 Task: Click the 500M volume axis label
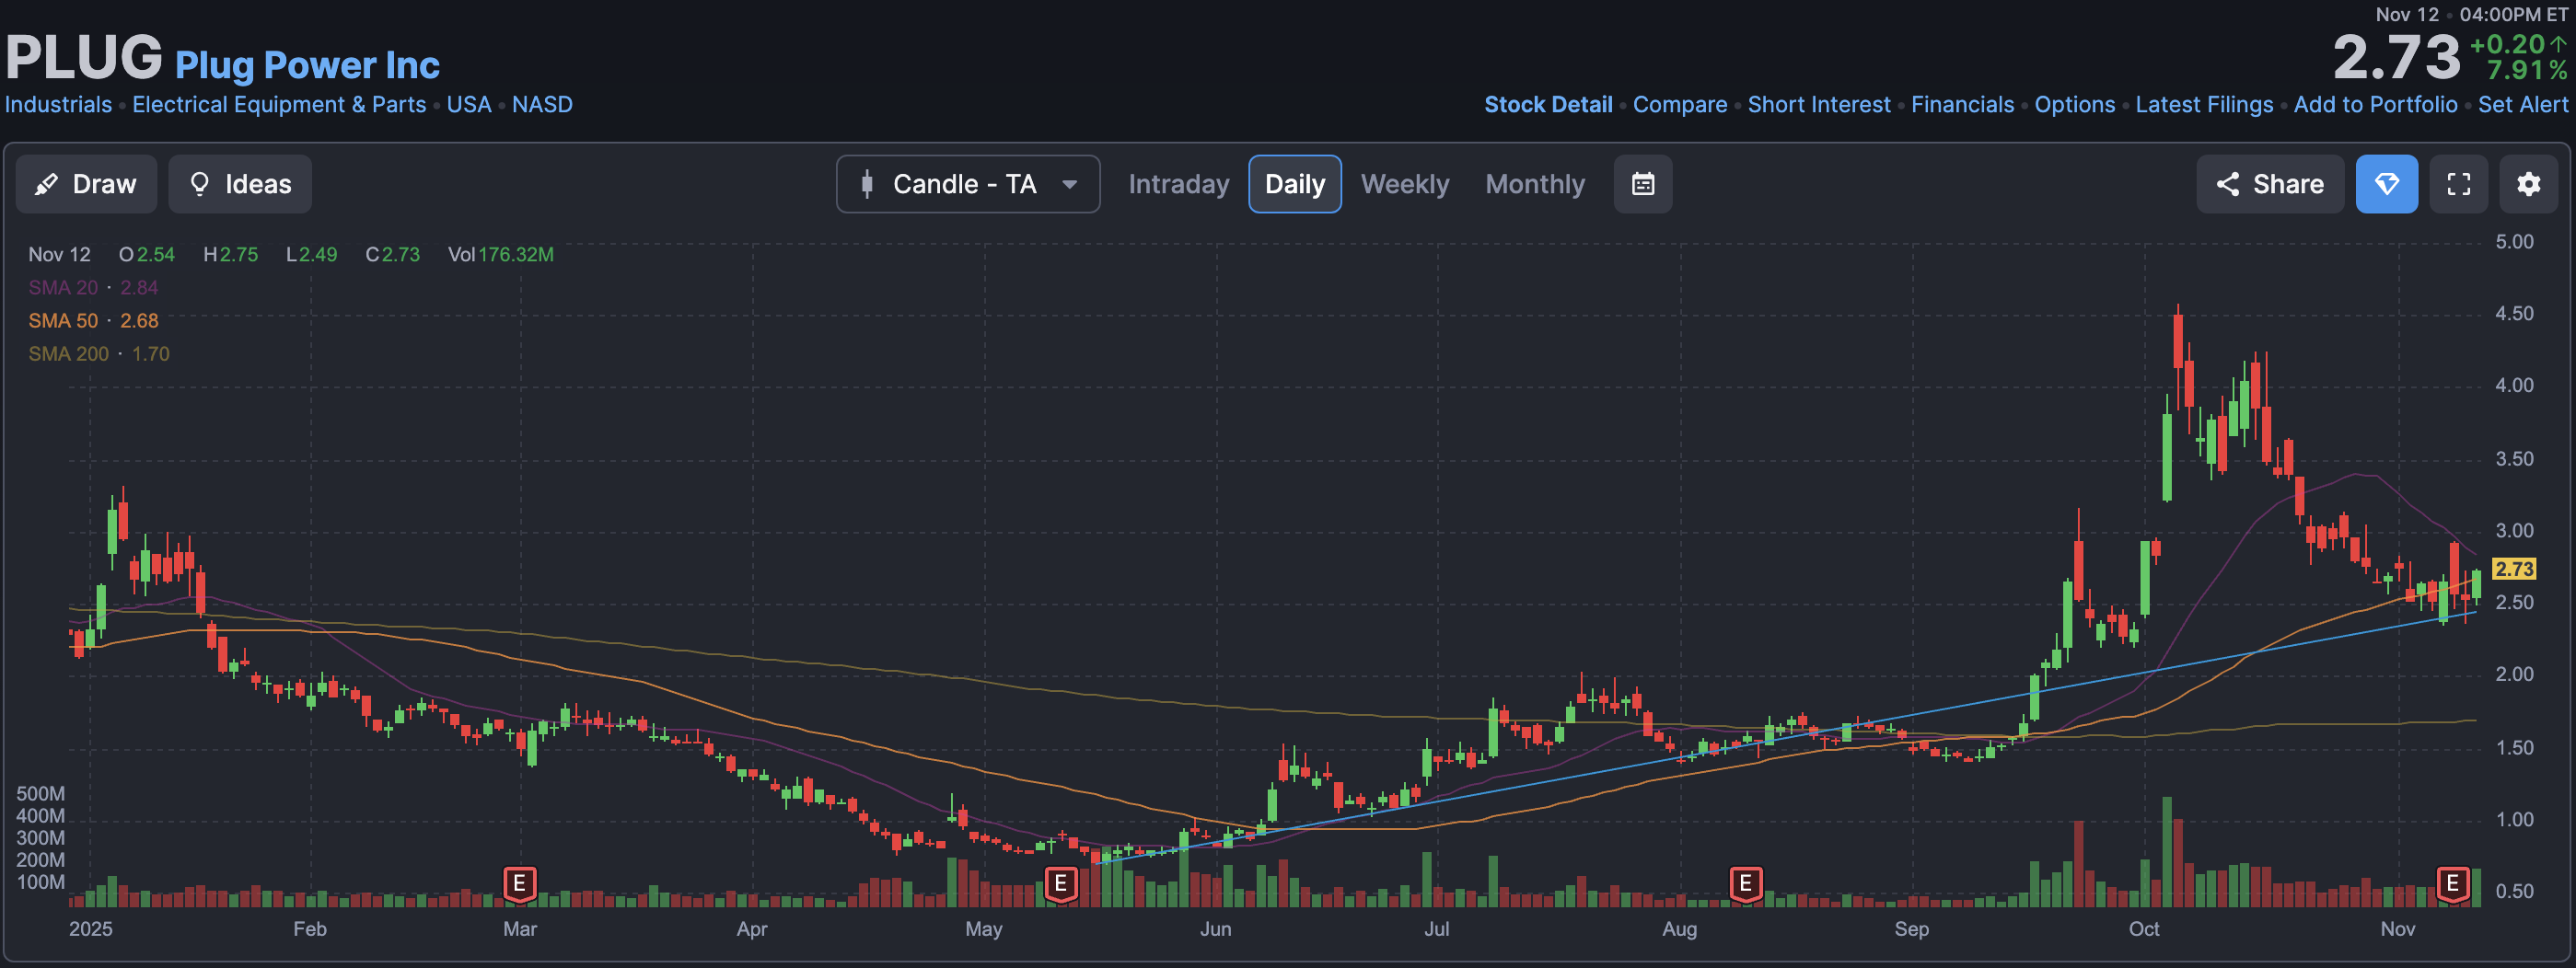(x=40, y=794)
